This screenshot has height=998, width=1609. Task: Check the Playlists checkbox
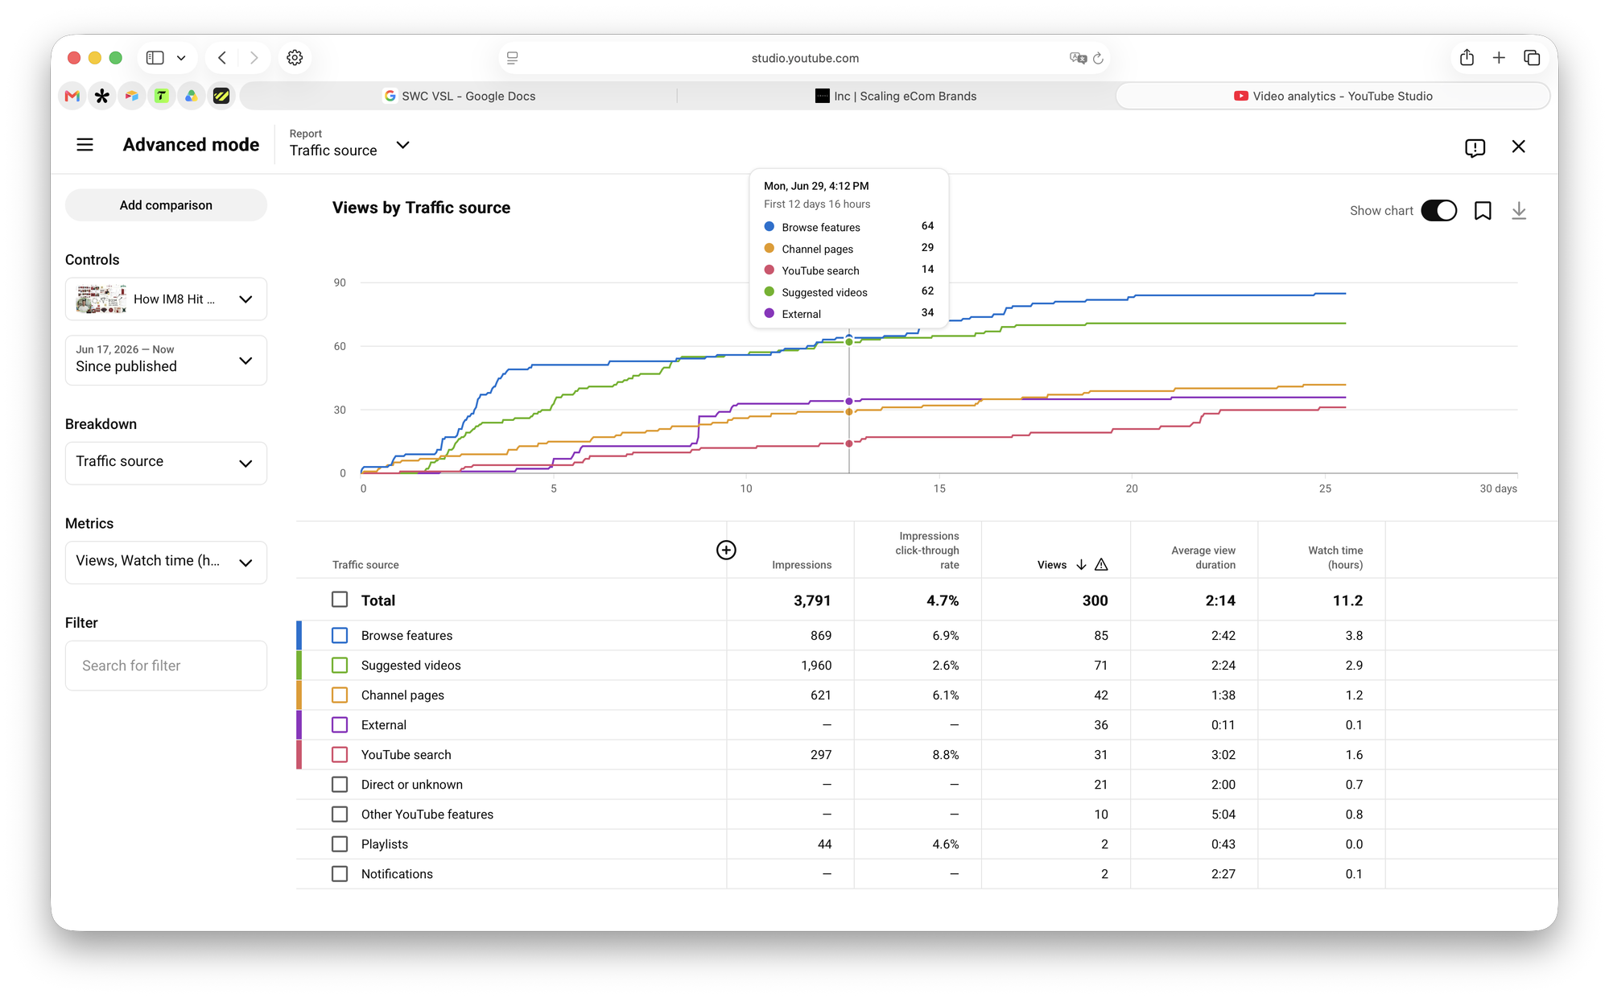pos(340,844)
